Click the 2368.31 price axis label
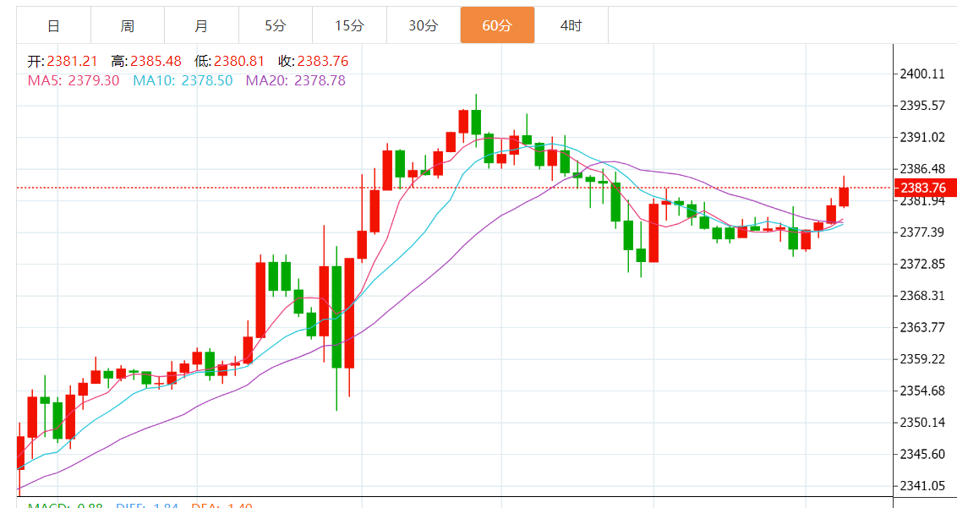 click(922, 296)
